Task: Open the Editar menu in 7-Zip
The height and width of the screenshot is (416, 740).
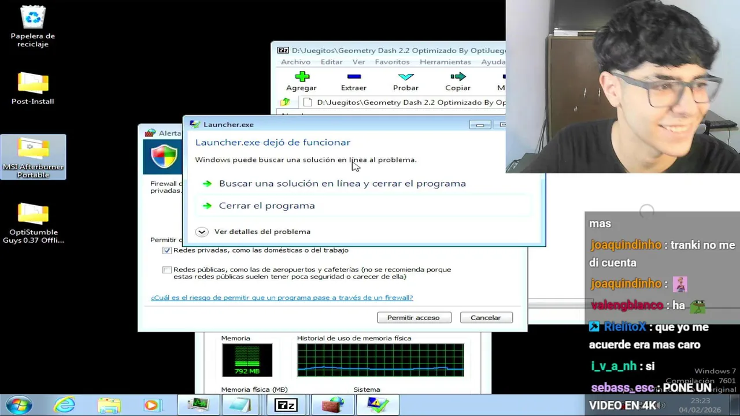Action: pyautogui.click(x=331, y=62)
